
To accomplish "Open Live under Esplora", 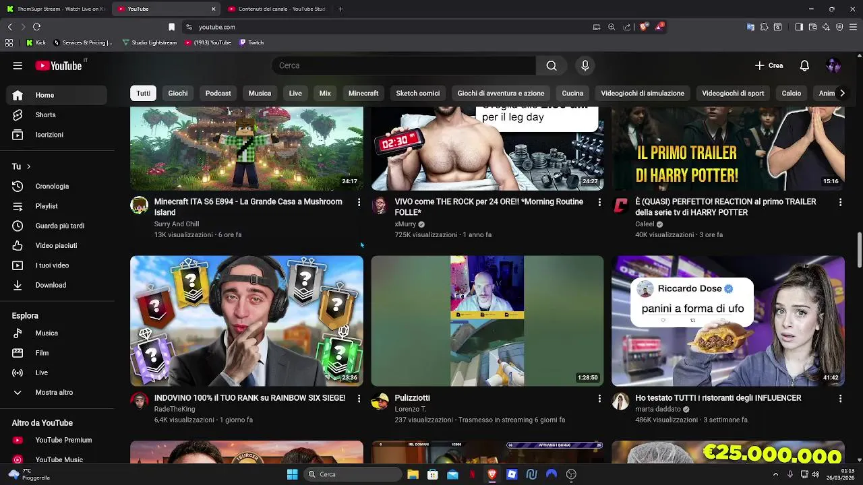I will coord(57,373).
